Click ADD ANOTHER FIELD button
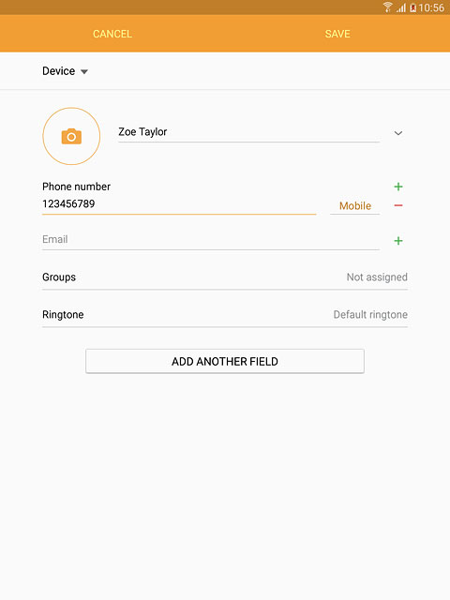Viewport: 450px width, 600px height. click(x=225, y=361)
